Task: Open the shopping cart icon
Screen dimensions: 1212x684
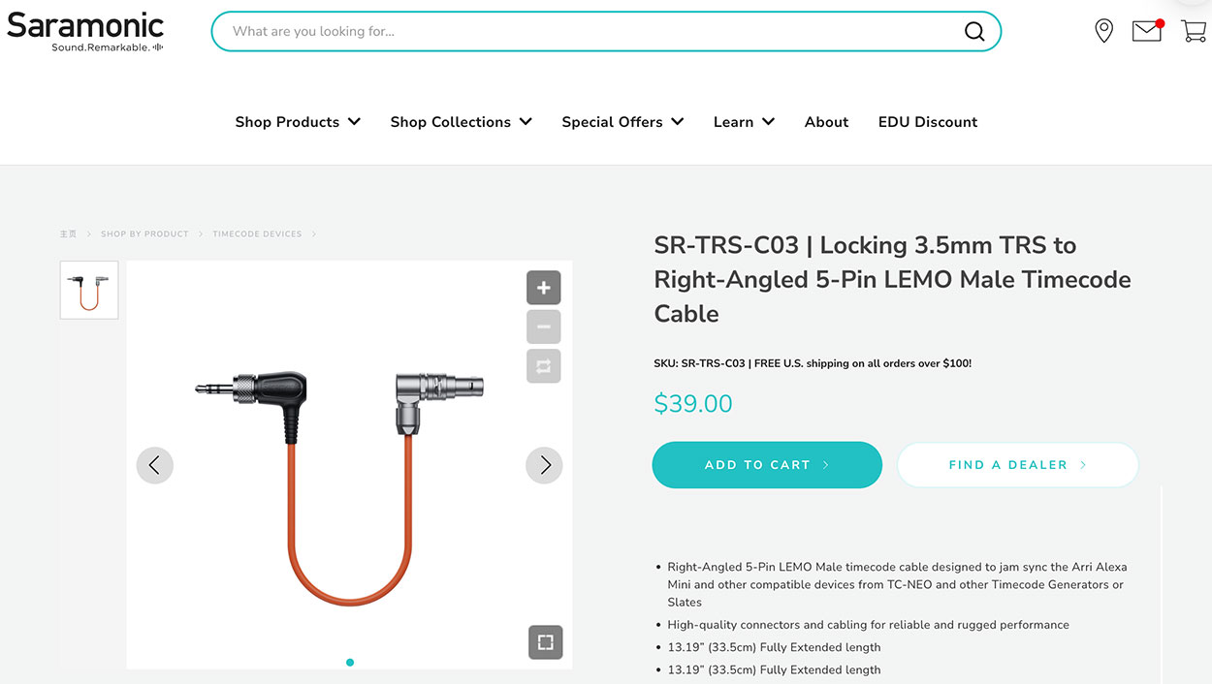Action: pyautogui.click(x=1194, y=31)
